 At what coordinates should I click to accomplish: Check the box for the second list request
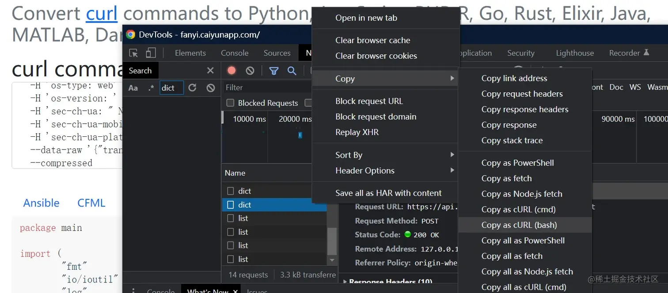(230, 232)
